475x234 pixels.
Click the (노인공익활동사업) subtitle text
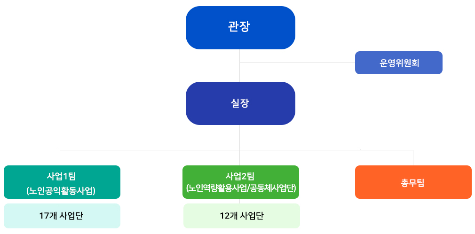point(62,191)
